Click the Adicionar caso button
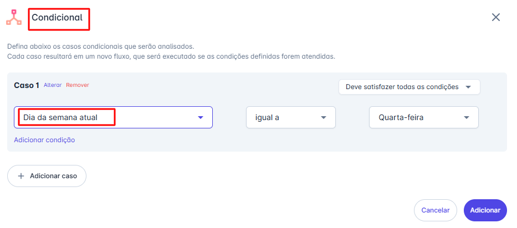 click(47, 176)
